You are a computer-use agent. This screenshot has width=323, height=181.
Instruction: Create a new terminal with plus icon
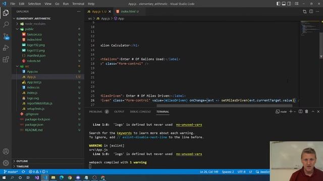pyautogui.click(x=291, y=112)
